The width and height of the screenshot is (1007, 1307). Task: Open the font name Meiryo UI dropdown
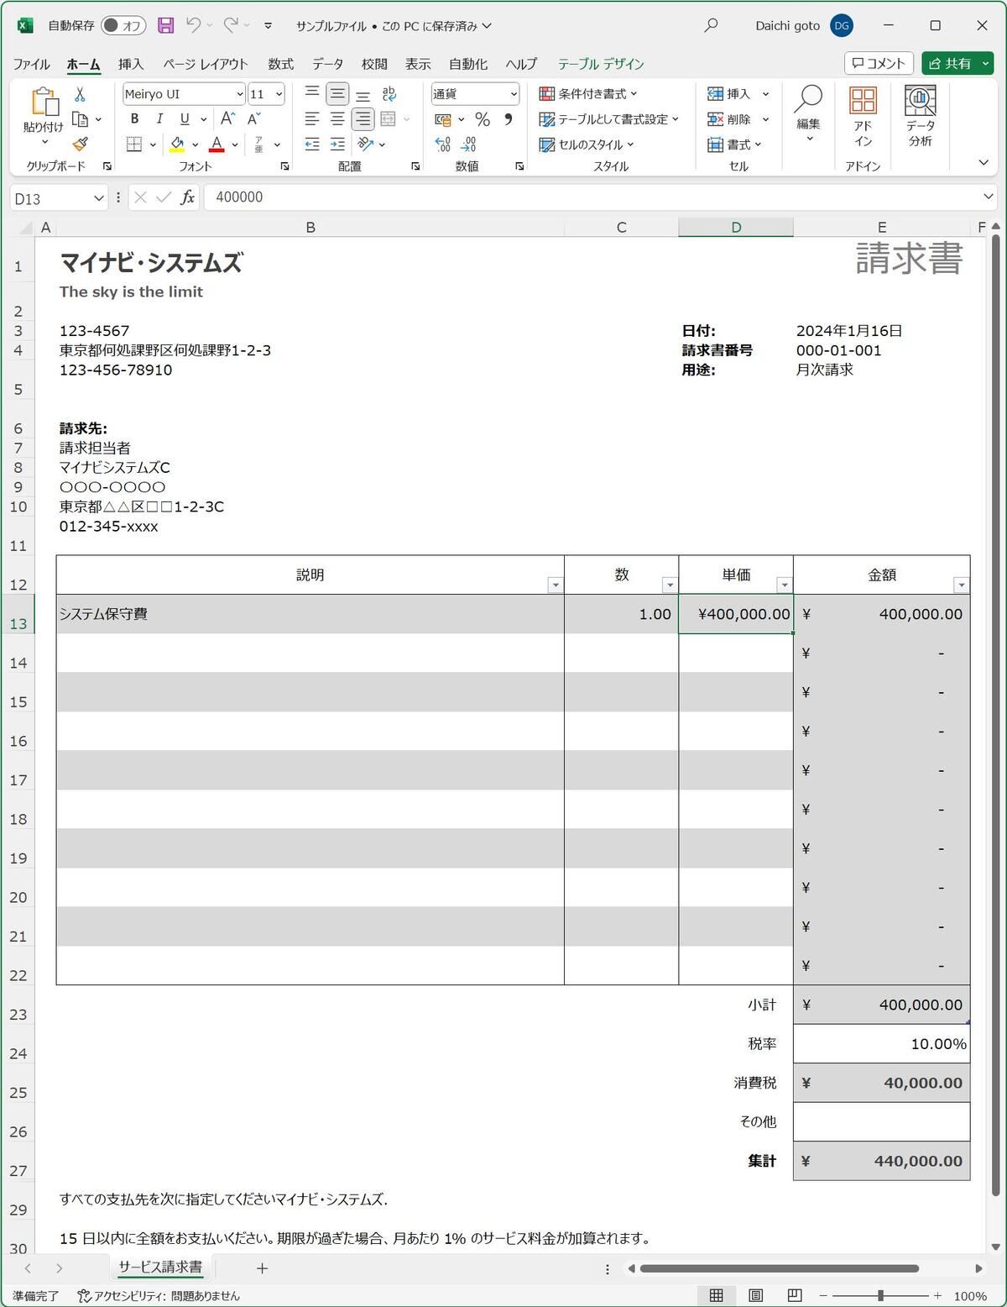point(240,94)
